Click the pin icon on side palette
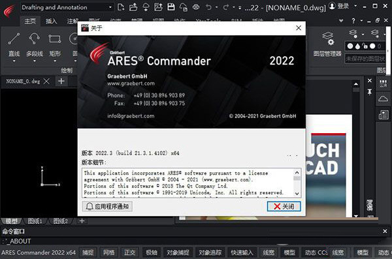Screen dimensions: 392x259 pyautogui.click(x=370, y=92)
